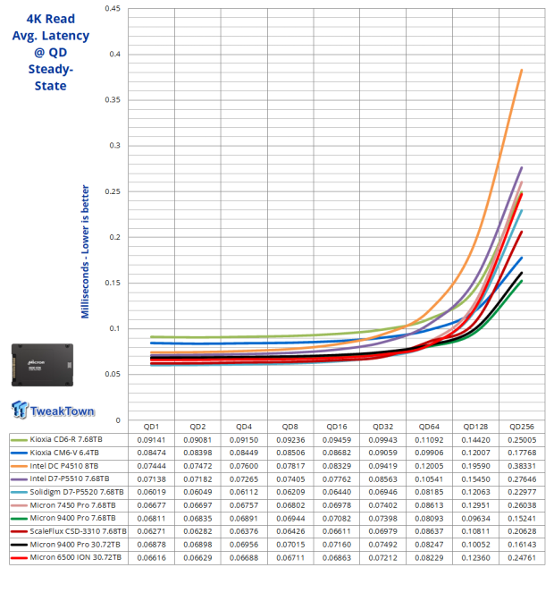This screenshot has height=610, width=554.
Task: Click the TweakTown logo
Action: 53,410
